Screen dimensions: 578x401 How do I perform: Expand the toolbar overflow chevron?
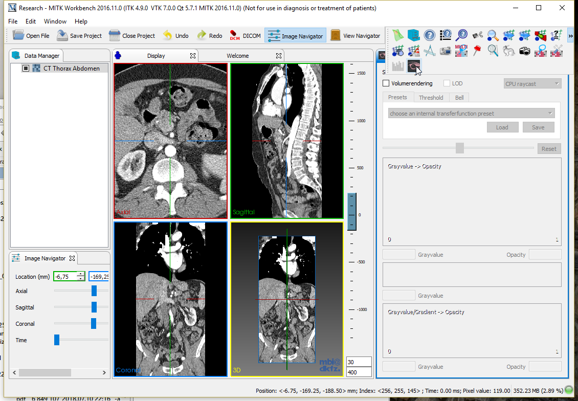[x=571, y=35]
